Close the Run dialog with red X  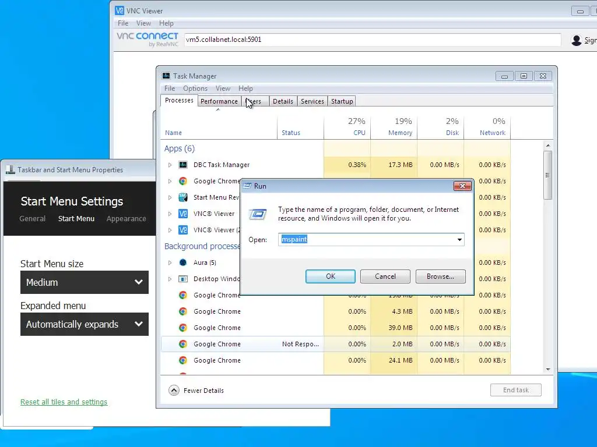click(462, 186)
